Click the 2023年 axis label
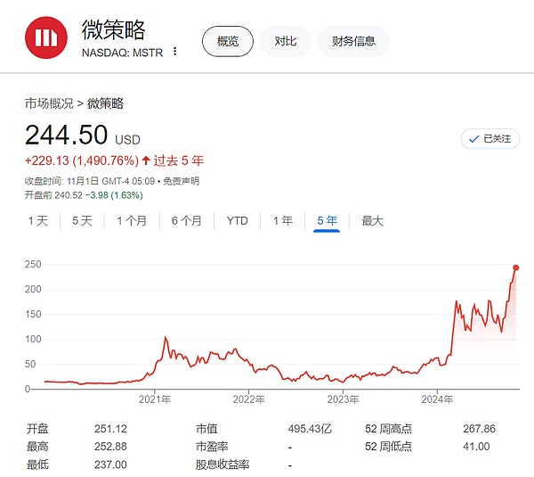The image size is (534, 477). tap(343, 399)
